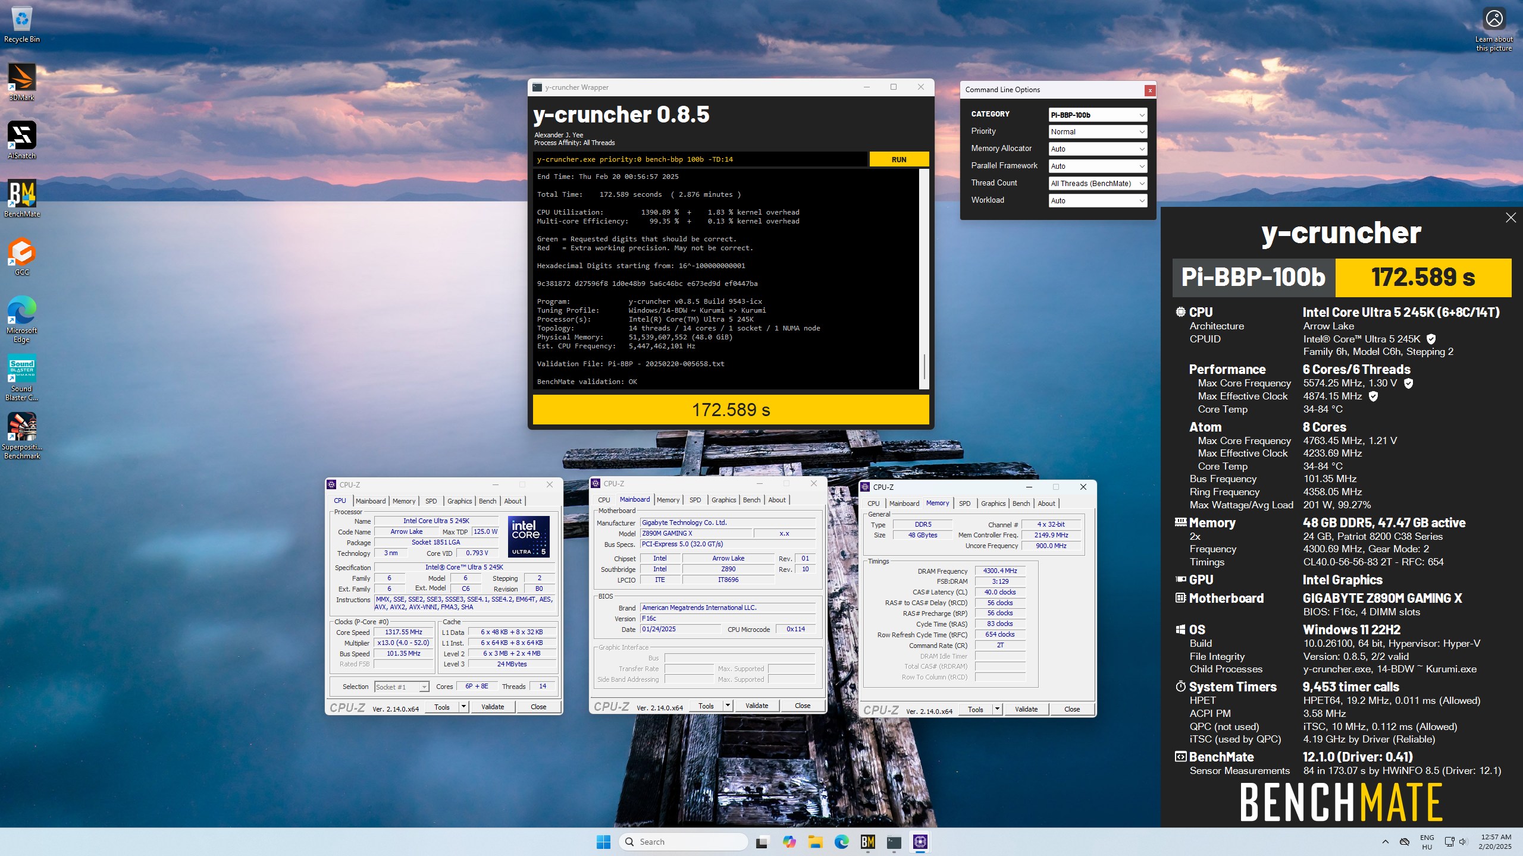Open the CPU-Z taskbar icon
The width and height of the screenshot is (1523, 856).
point(920,842)
